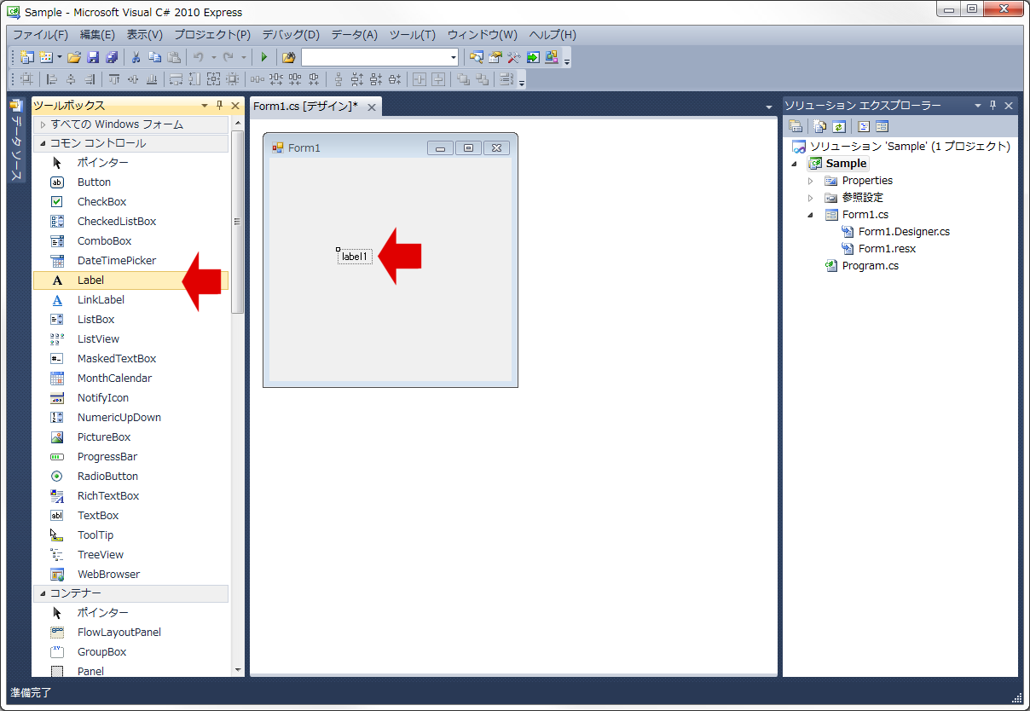
Task: Select the Form1.cs [デザイン] tab
Action: coord(305,107)
